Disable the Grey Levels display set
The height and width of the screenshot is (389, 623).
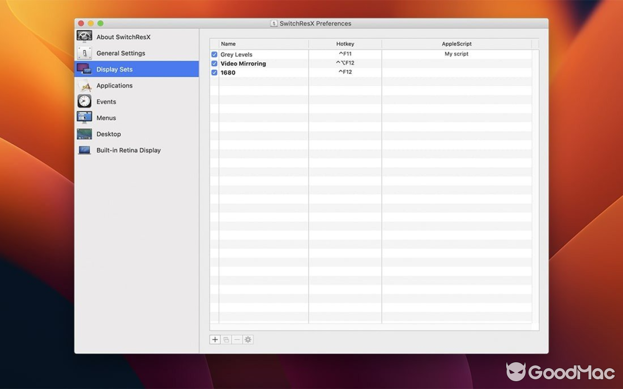[214, 54]
